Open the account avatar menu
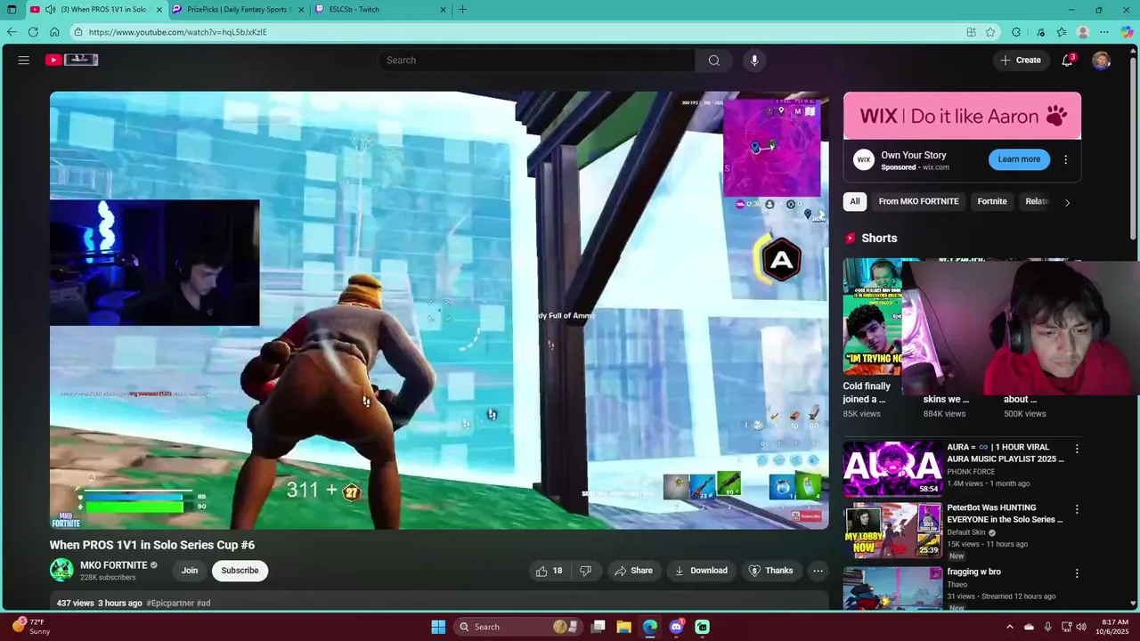 tap(1102, 61)
